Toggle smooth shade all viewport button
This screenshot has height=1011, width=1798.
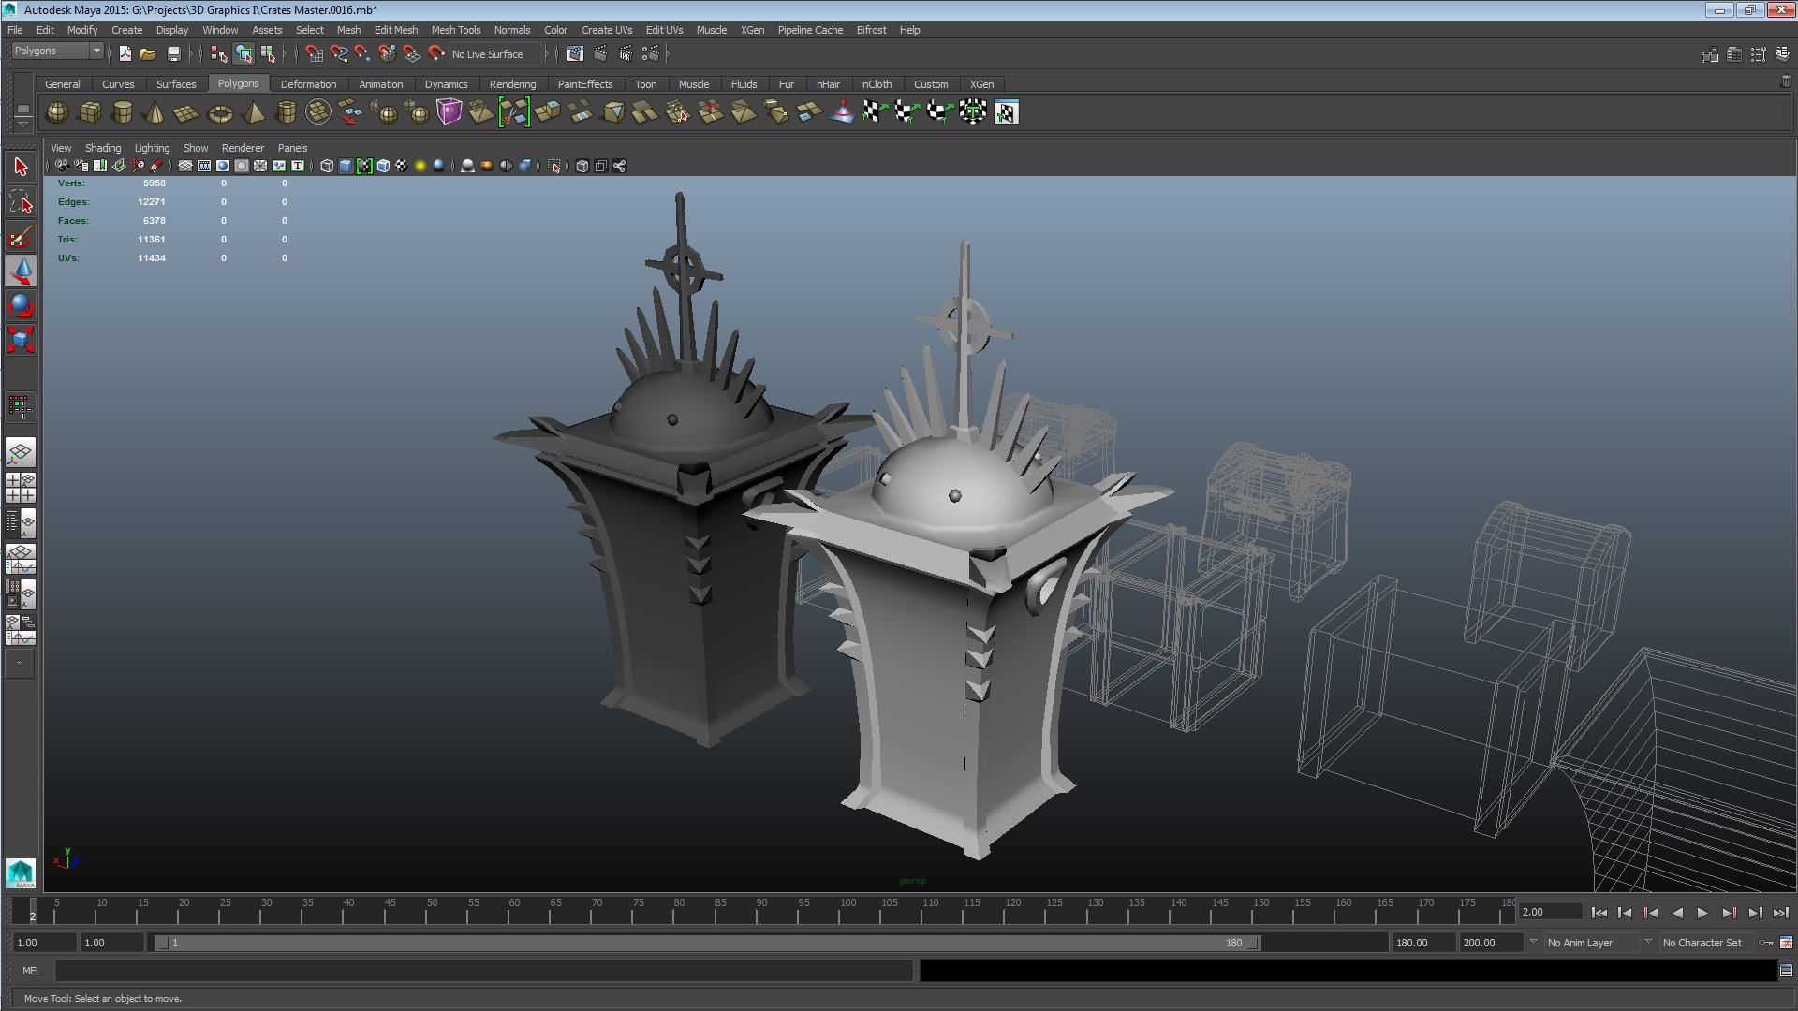[346, 166]
